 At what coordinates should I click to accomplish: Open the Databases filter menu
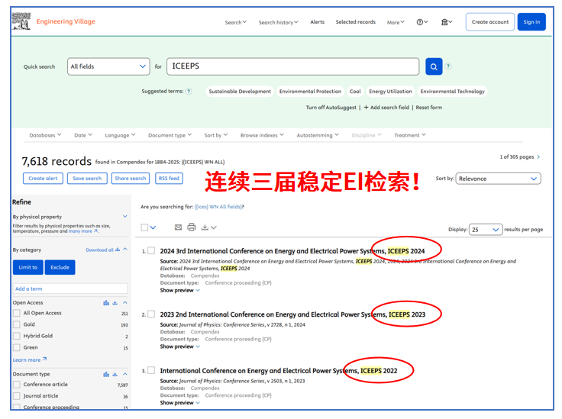46,135
